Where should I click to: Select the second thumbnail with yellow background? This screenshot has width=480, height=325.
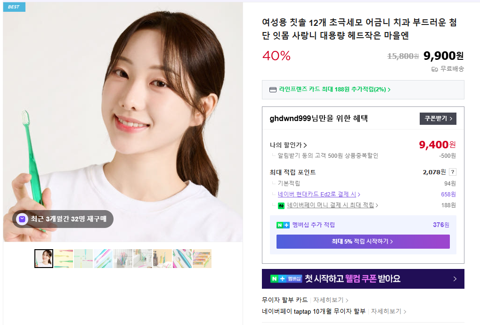pyautogui.click(x=64, y=259)
